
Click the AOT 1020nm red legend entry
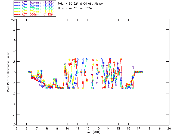34,14
